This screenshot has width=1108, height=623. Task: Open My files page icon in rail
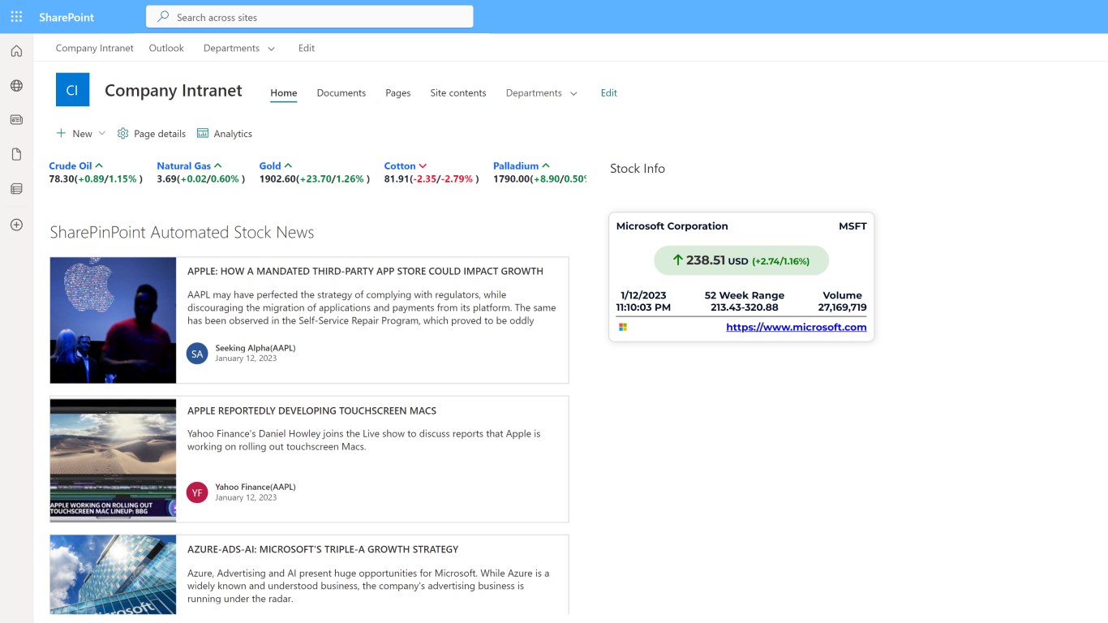(x=16, y=154)
